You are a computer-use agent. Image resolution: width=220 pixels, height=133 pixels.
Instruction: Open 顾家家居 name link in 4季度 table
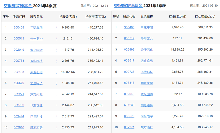coord(36,128)
